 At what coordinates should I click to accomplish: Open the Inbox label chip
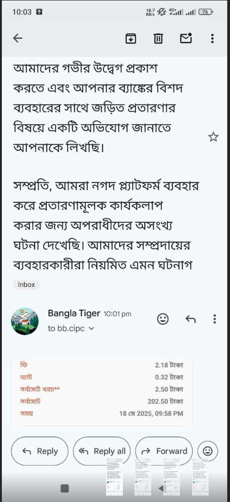tap(26, 284)
